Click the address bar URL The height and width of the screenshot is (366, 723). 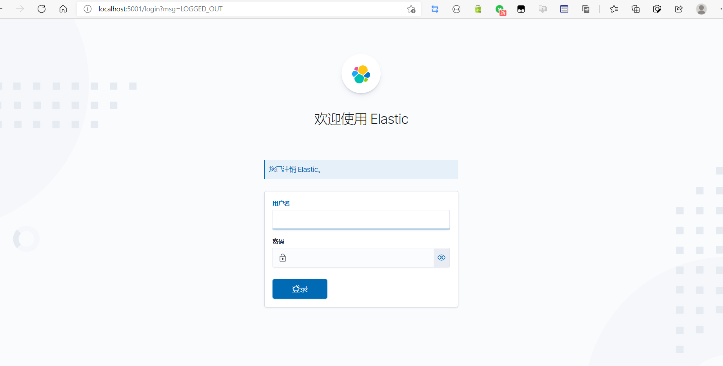coord(160,9)
